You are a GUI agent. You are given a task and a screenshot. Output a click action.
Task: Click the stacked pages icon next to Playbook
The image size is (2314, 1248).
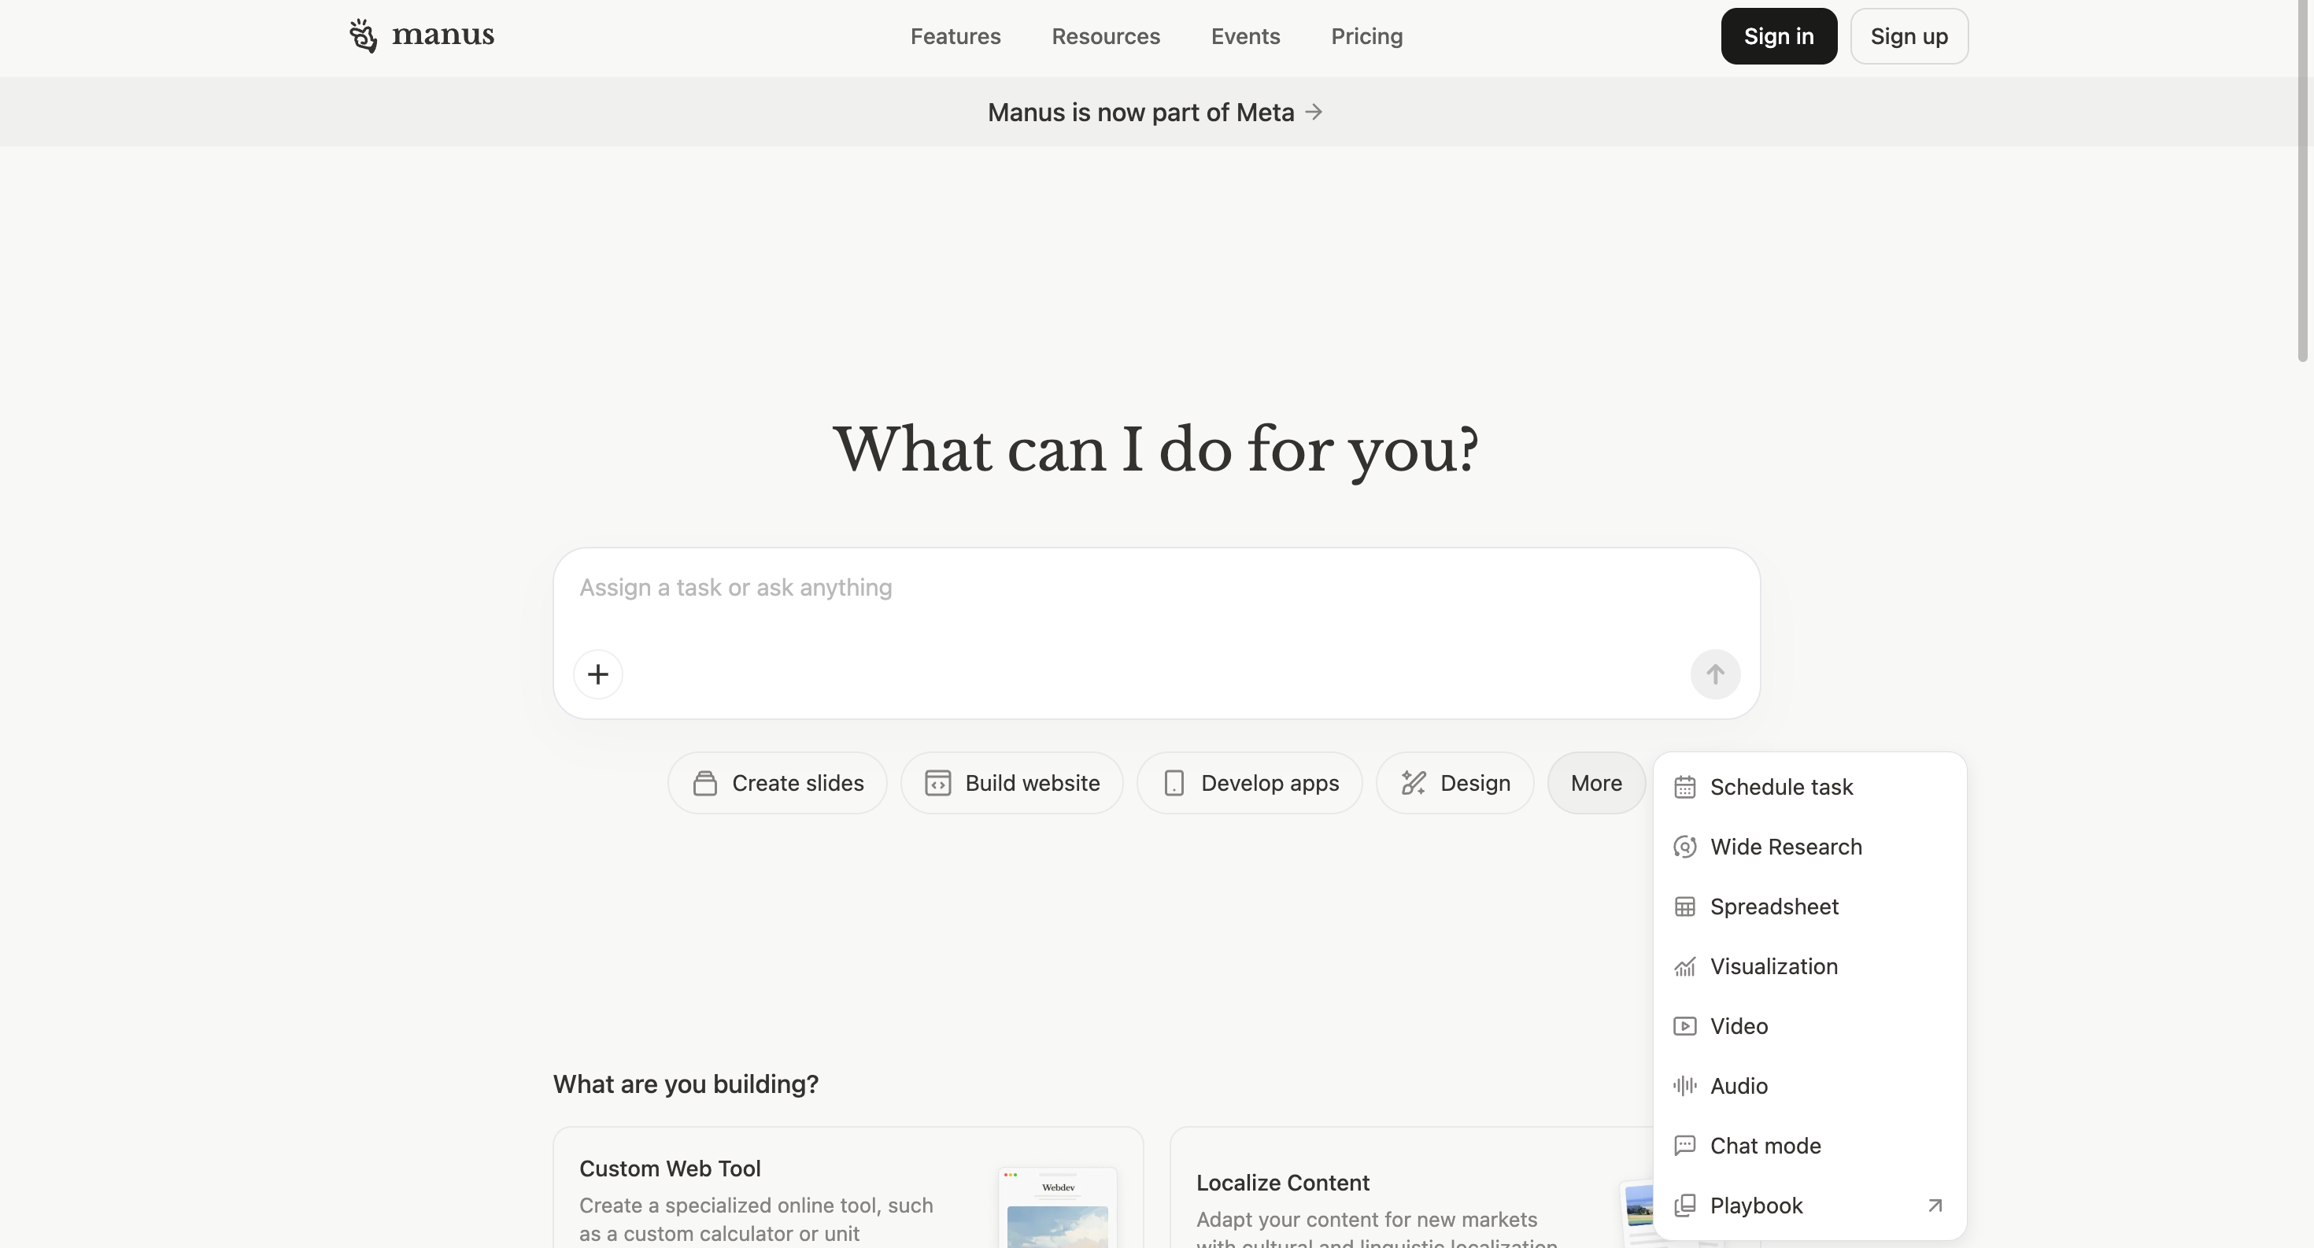[x=1685, y=1206]
